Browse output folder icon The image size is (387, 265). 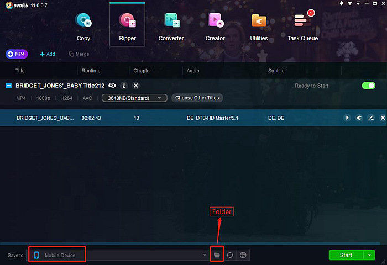pos(217,255)
